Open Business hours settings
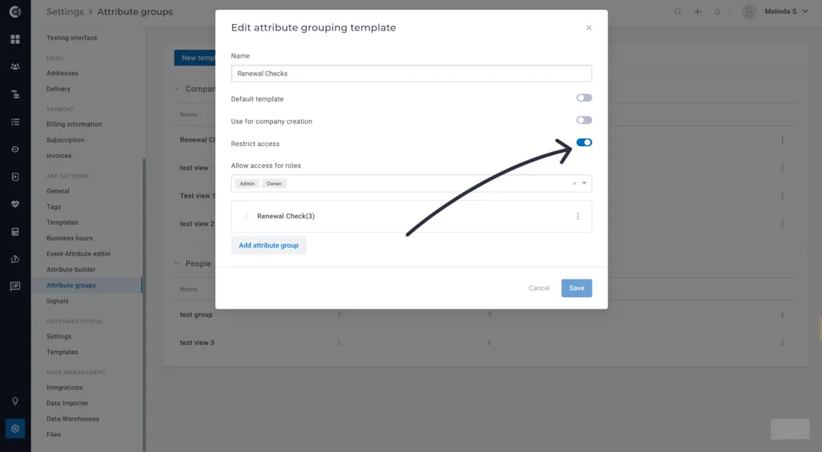This screenshot has height=452, width=822. point(69,238)
